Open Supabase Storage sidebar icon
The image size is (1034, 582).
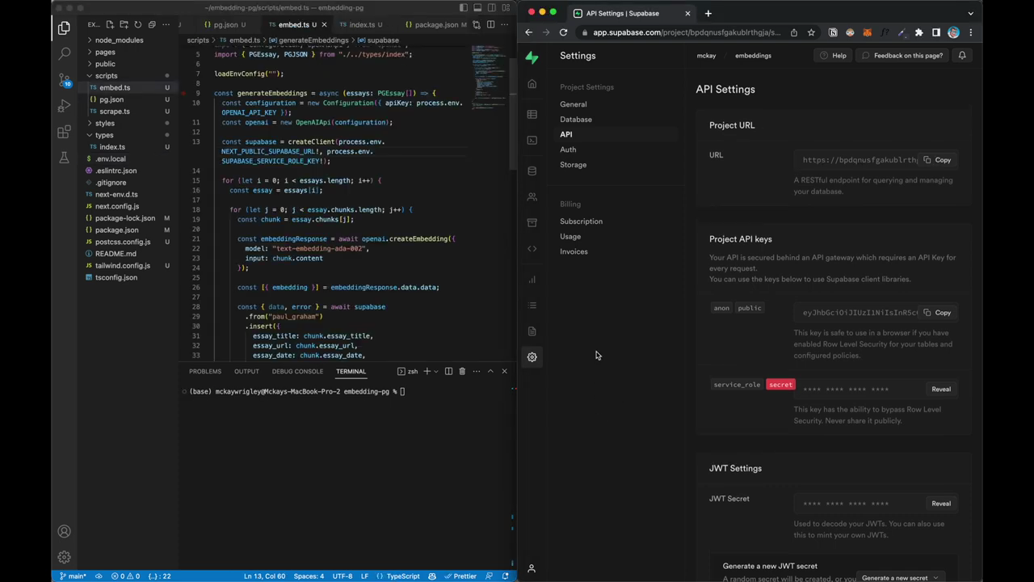point(532,223)
